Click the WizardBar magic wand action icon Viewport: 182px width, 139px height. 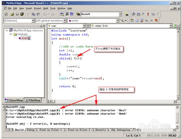pos(122,21)
